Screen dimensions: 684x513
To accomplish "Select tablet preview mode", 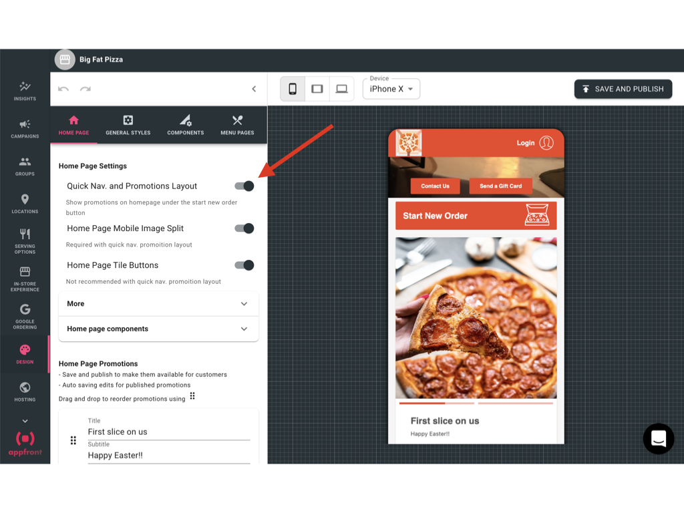I will pos(317,89).
